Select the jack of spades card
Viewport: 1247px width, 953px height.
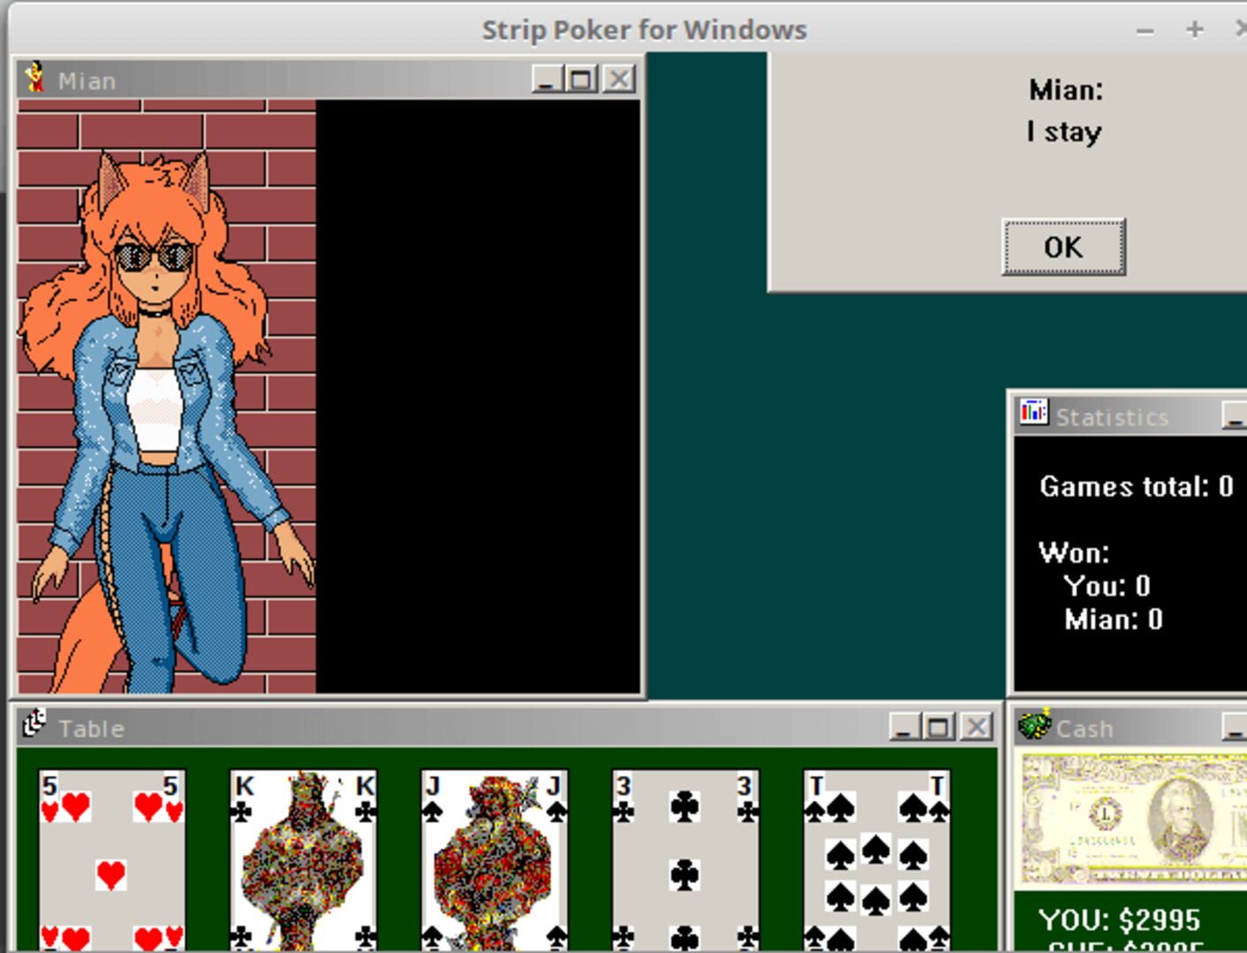point(495,860)
